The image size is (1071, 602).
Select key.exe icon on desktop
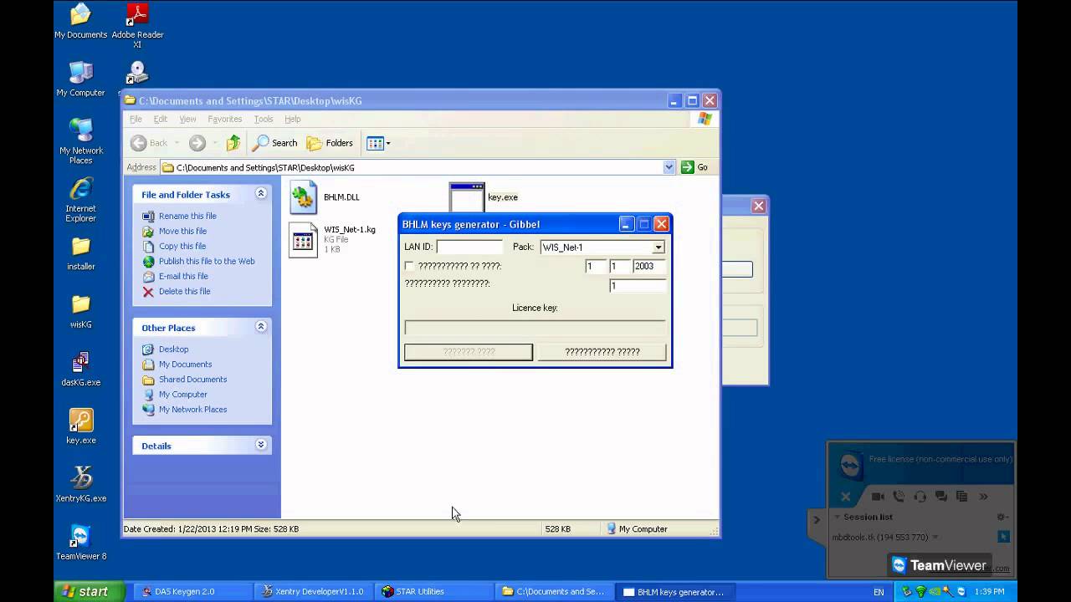[x=81, y=426]
